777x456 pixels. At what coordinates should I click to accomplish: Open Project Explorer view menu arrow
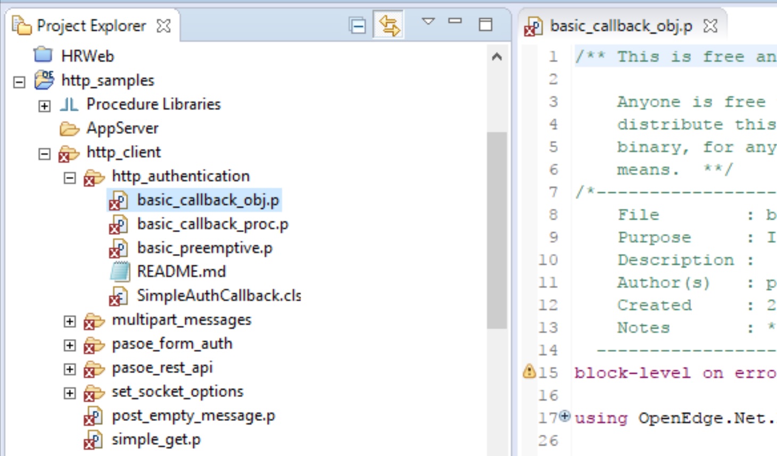point(428,21)
